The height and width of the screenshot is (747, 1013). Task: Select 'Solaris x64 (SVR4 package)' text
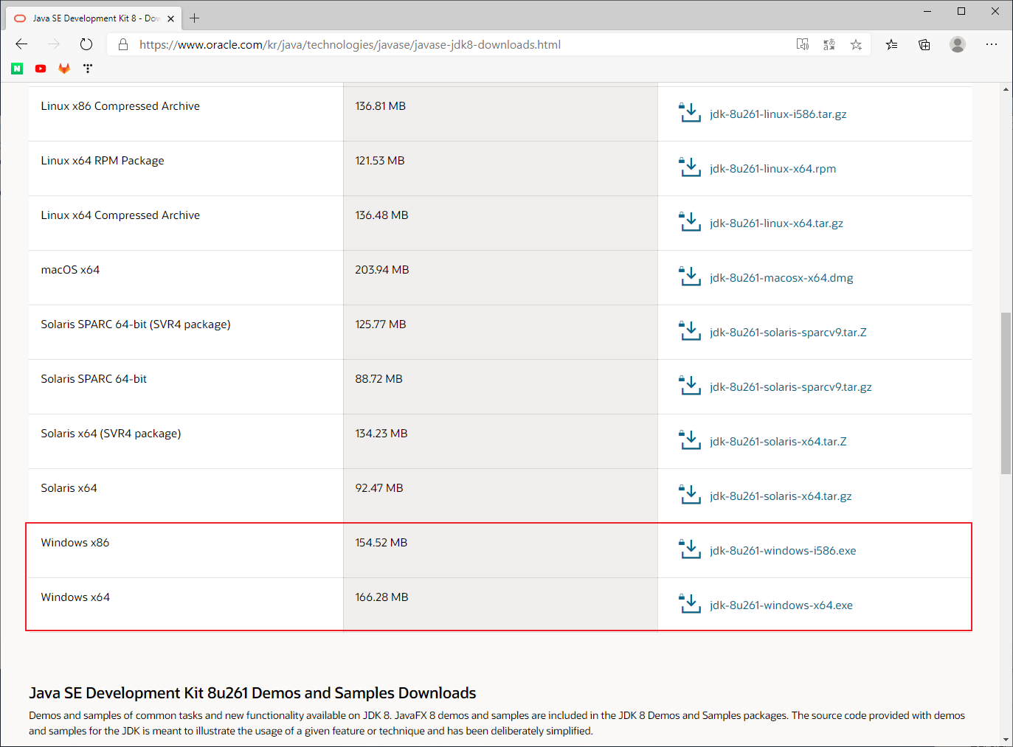click(x=111, y=434)
